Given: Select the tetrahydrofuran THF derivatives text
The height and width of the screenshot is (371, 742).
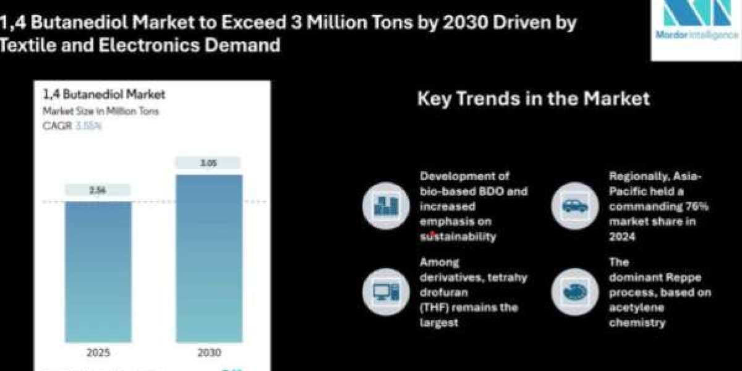Looking at the screenshot, I should (473, 292).
